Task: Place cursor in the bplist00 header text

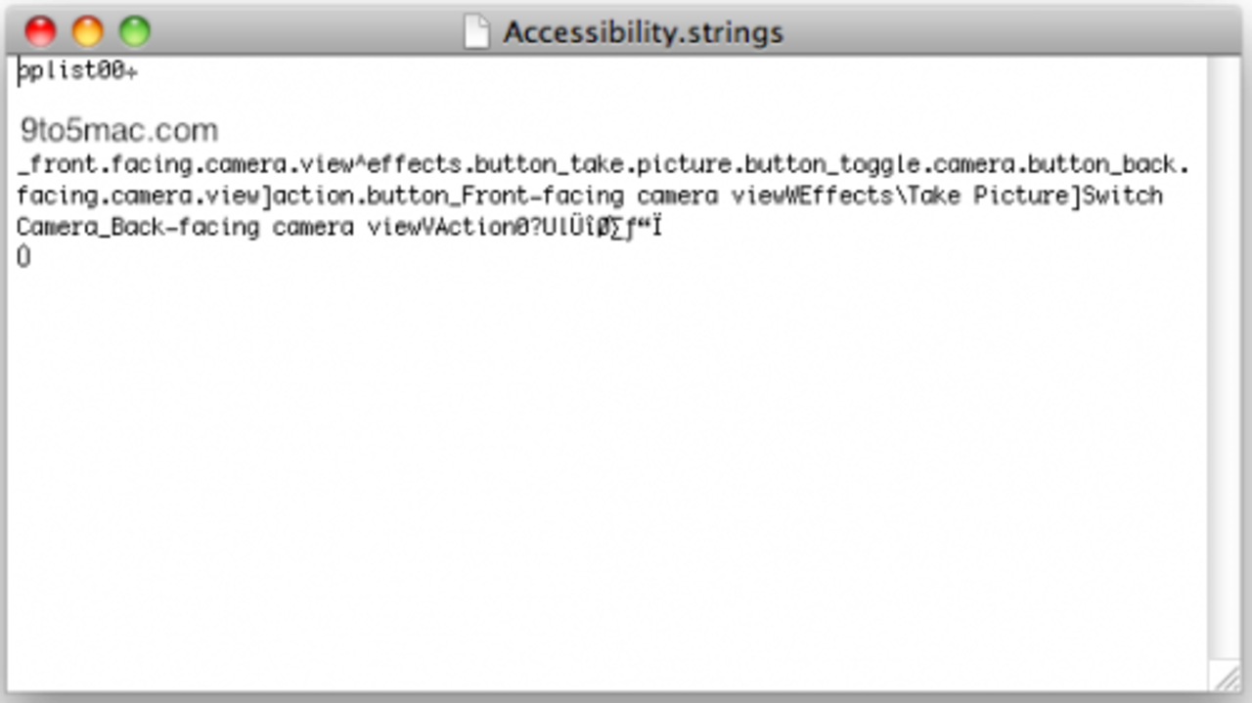Action: click(x=73, y=71)
